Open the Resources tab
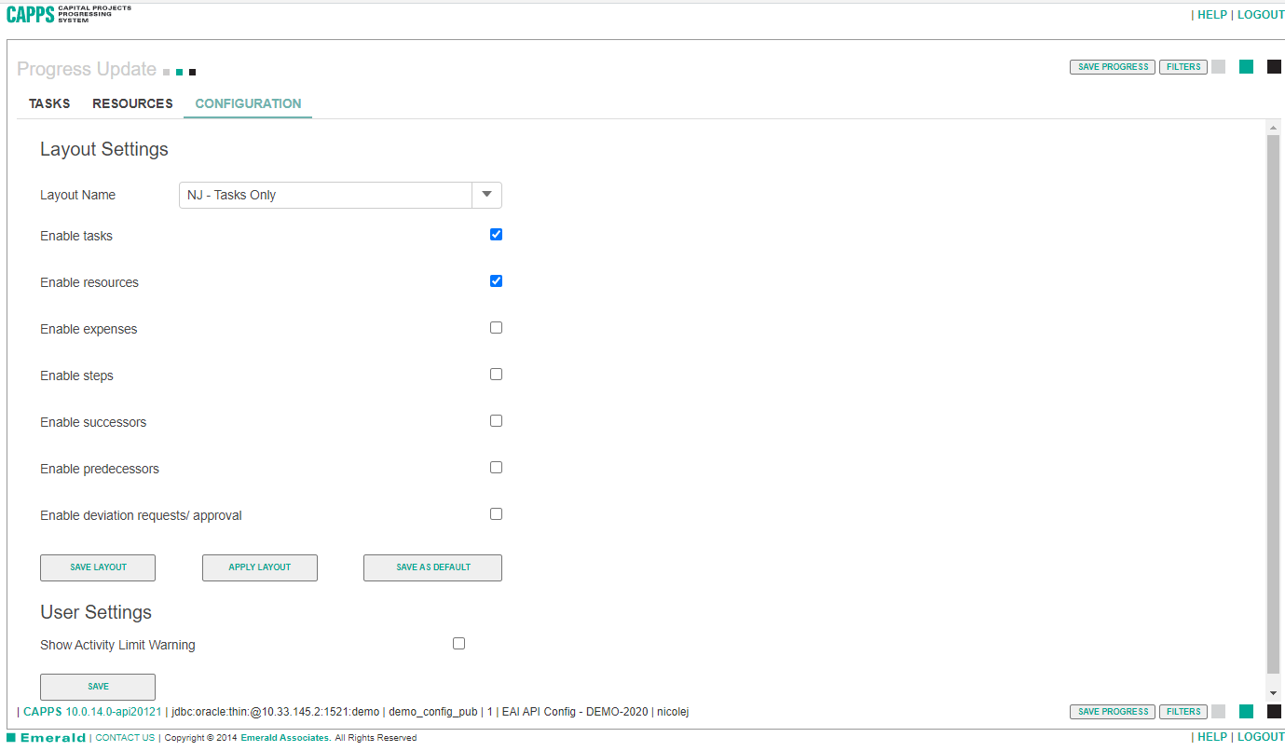 coord(132,103)
